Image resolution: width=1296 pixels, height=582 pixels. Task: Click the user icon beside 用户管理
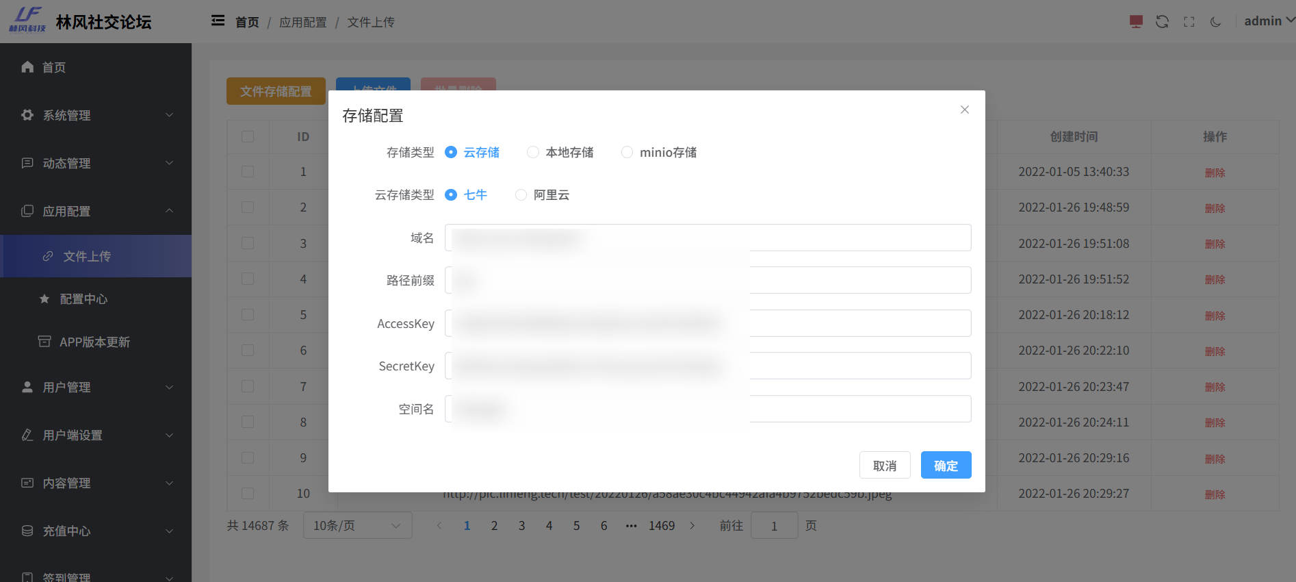[27, 387]
